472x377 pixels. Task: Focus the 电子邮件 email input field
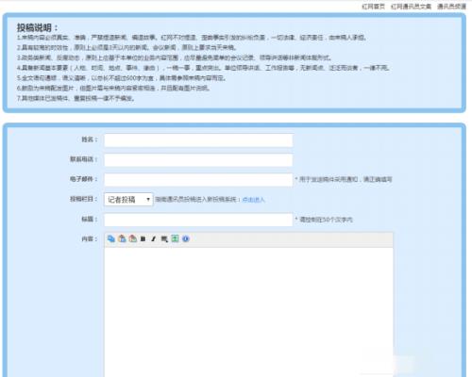pyautogui.click(x=198, y=180)
